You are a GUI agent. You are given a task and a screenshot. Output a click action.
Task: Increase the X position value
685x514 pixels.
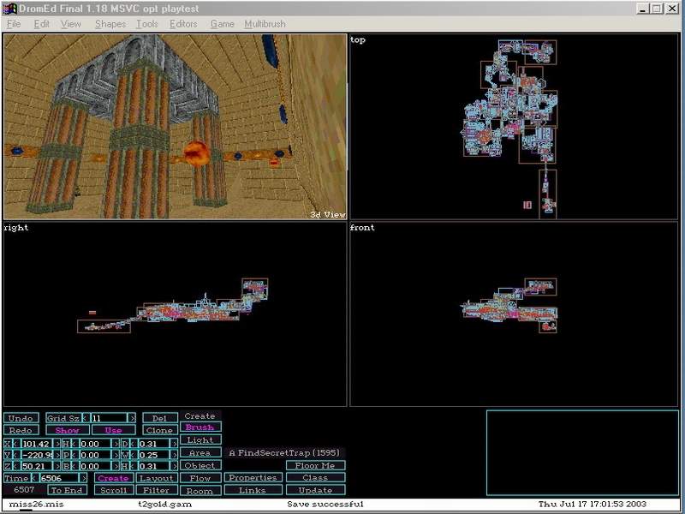(x=57, y=444)
